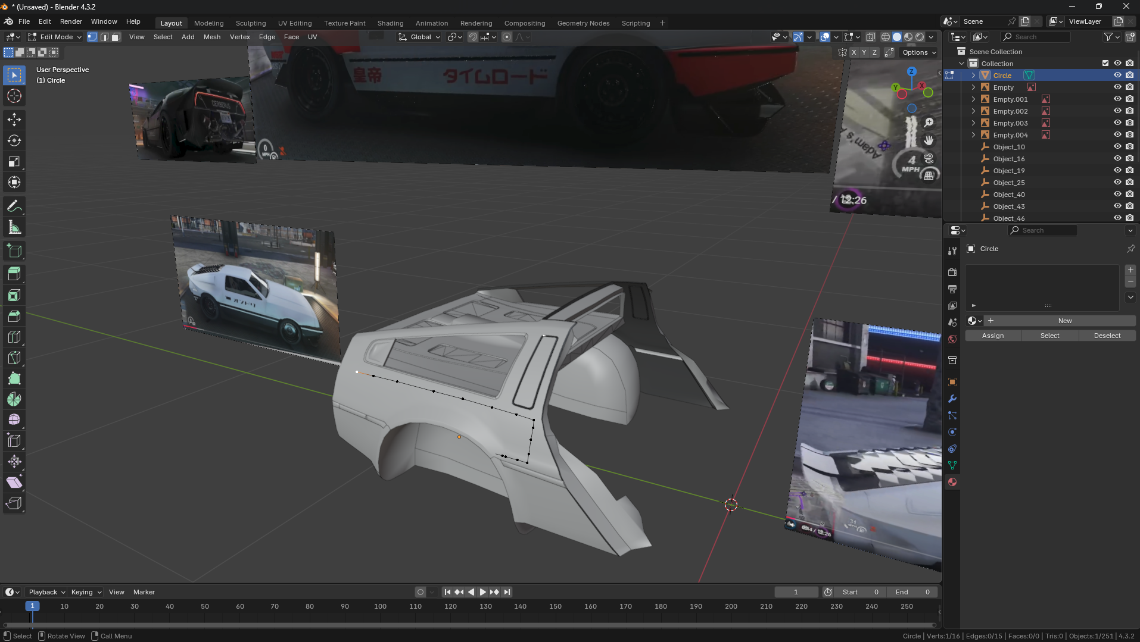This screenshot has width=1140, height=642.
Task: Open the Global transform orientation dropdown
Action: tap(420, 37)
